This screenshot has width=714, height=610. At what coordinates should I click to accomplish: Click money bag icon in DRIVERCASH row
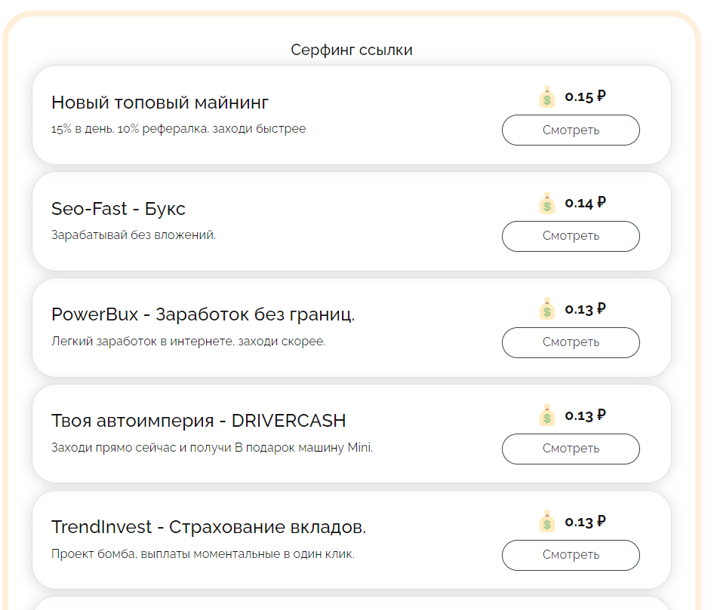(x=547, y=416)
